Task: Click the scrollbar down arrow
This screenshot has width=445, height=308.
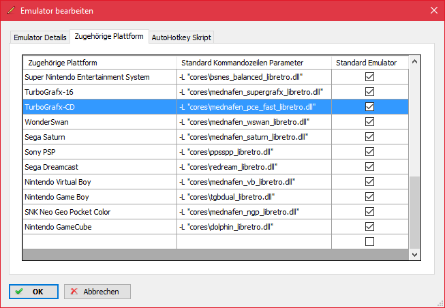Action: point(414,255)
